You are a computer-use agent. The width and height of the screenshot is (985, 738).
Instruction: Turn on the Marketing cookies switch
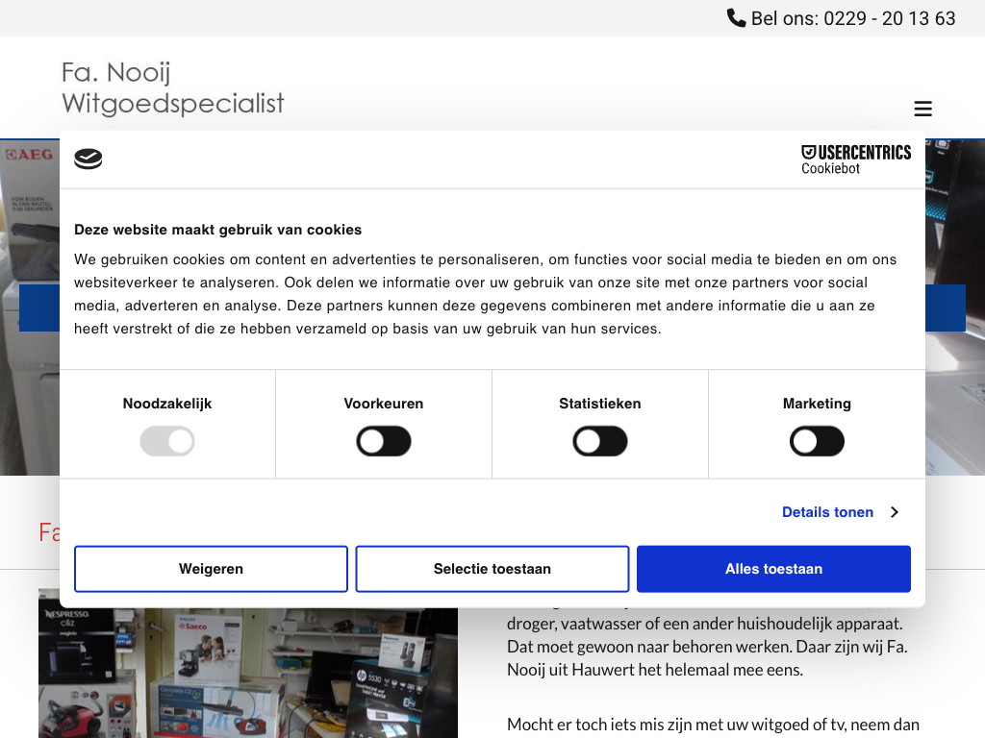[x=817, y=442]
